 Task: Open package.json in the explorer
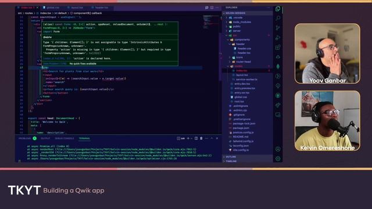click(241, 128)
